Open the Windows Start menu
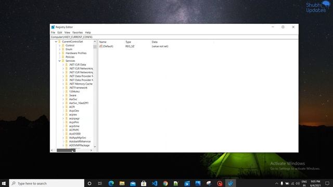 tap(4, 183)
